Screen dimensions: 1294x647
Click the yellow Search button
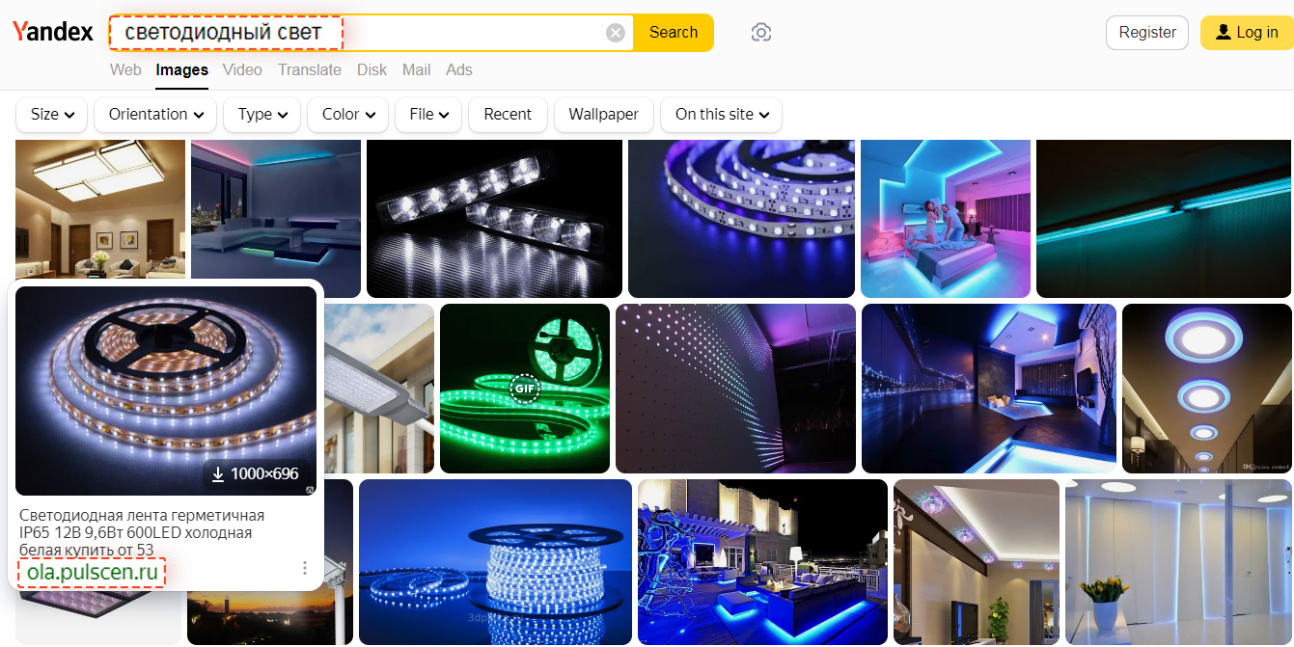click(x=674, y=33)
